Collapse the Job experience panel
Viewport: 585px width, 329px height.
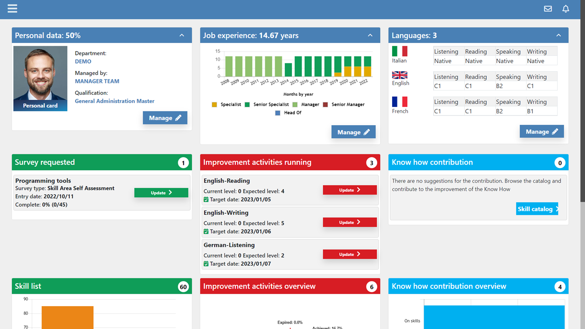click(x=370, y=35)
